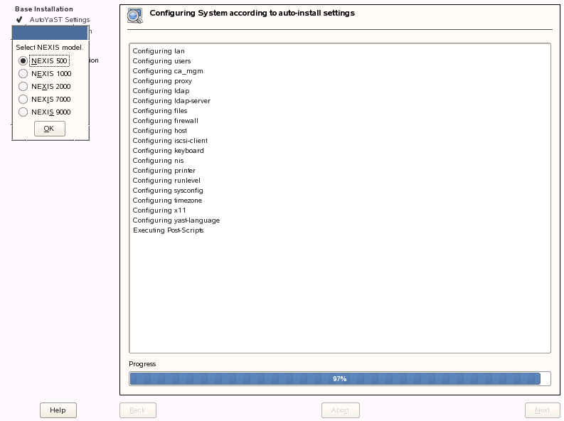The width and height of the screenshot is (564, 421).
Task: Click the 'Configuring keyboard' log entry
Action: (168, 151)
